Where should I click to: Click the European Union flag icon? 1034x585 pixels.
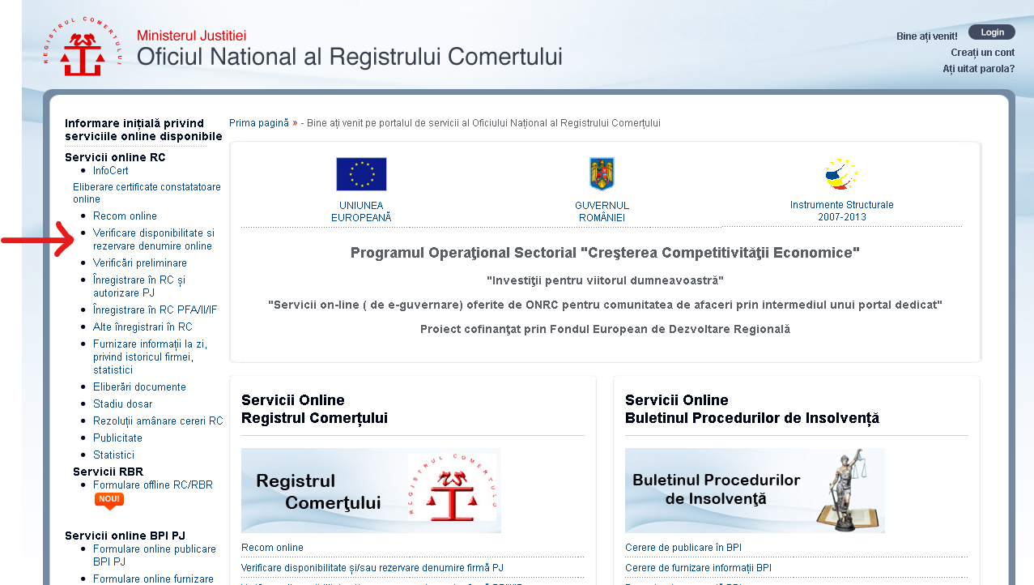(361, 174)
